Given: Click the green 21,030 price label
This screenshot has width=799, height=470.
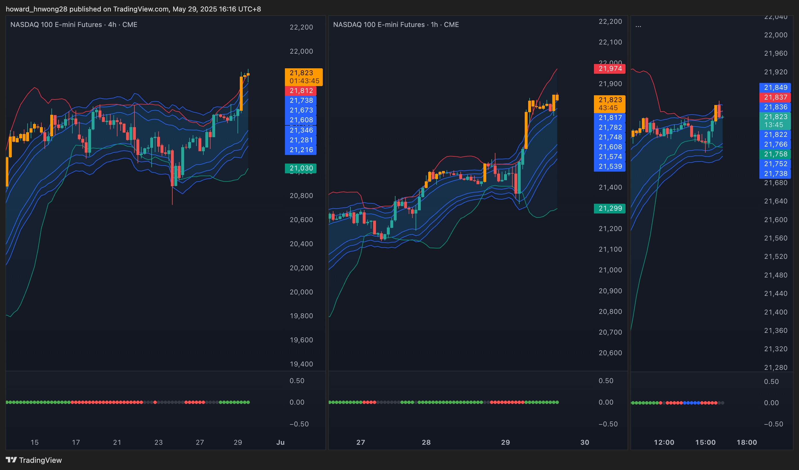Looking at the screenshot, I should [301, 168].
